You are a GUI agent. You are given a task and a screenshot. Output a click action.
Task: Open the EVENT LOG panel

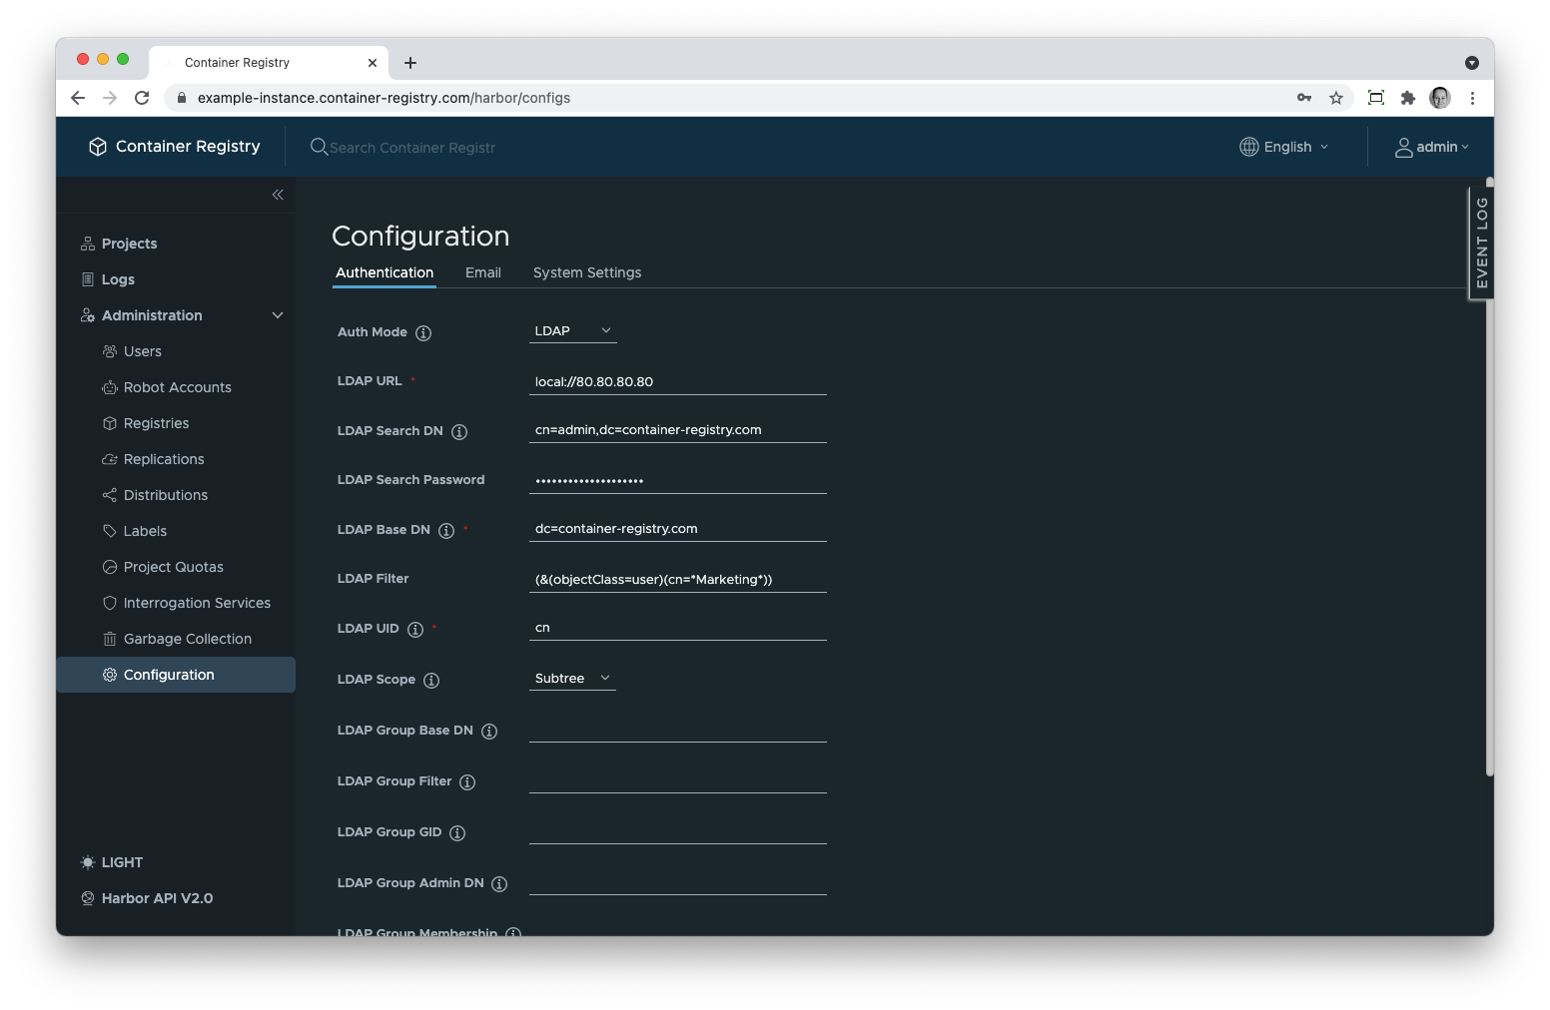pos(1481,243)
